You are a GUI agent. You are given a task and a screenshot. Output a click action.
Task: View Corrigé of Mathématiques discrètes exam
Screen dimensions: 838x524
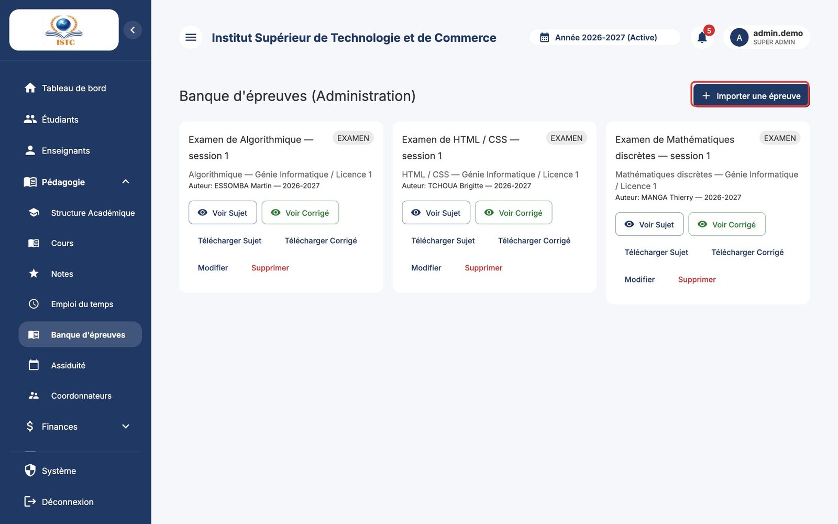click(x=727, y=224)
